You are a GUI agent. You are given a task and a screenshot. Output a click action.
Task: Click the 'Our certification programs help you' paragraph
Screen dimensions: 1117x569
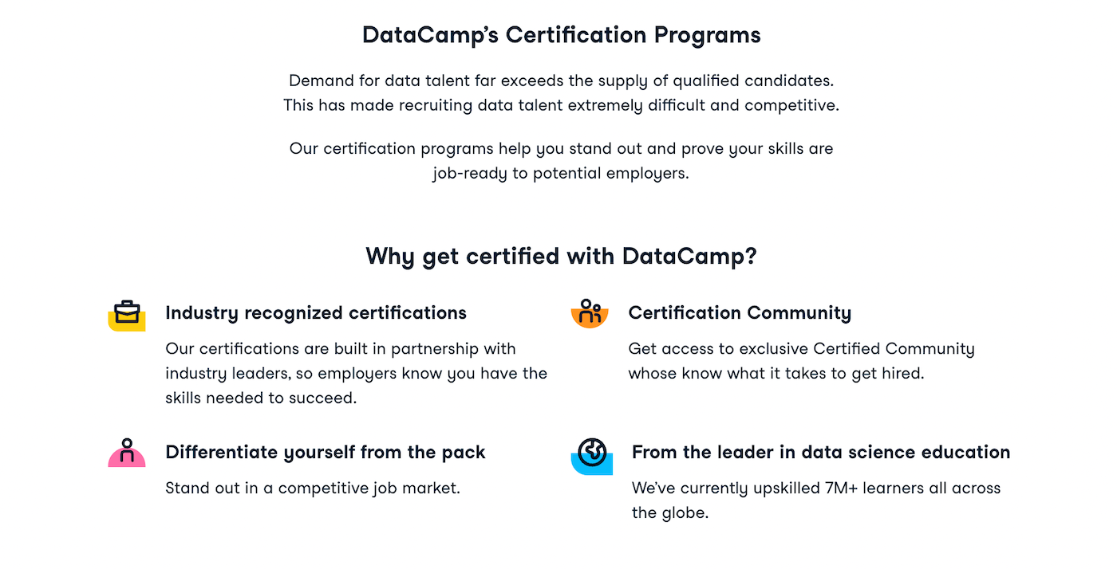561,161
